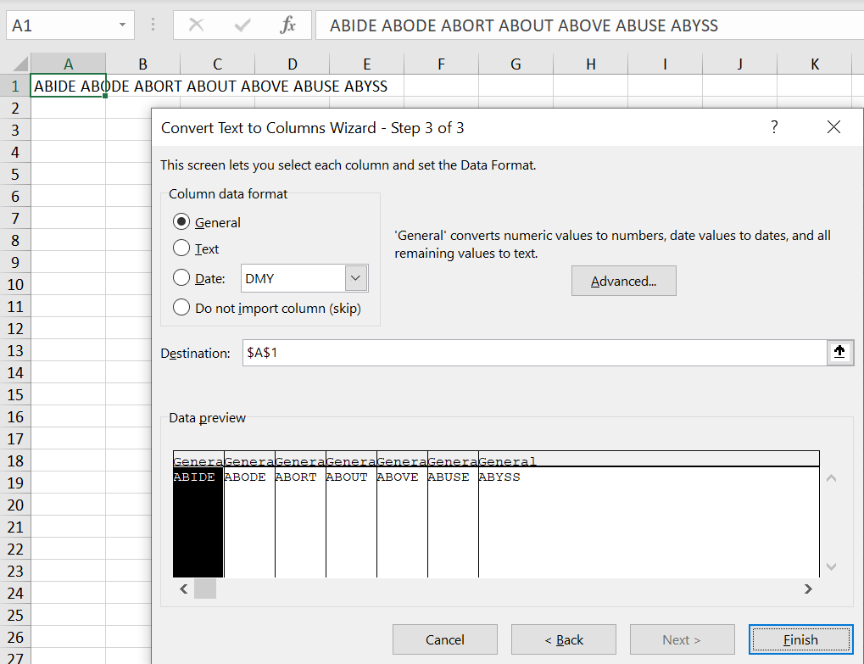Select column F header
864x664 pixels.
click(x=442, y=64)
